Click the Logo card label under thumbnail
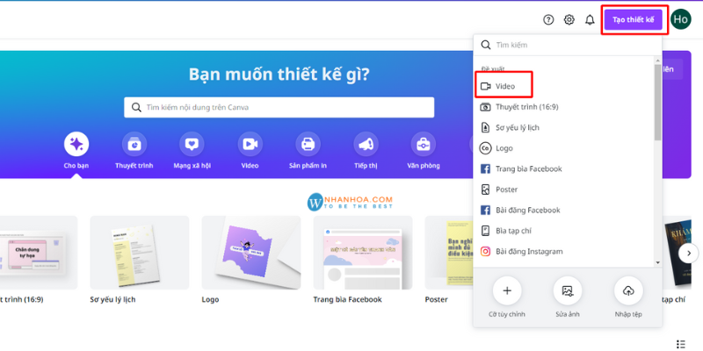 pyautogui.click(x=210, y=299)
